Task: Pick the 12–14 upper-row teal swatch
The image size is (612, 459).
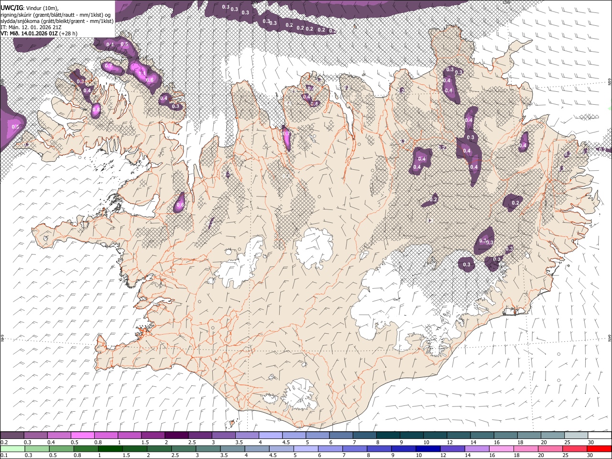Action: pyautogui.click(x=458, y=436)
